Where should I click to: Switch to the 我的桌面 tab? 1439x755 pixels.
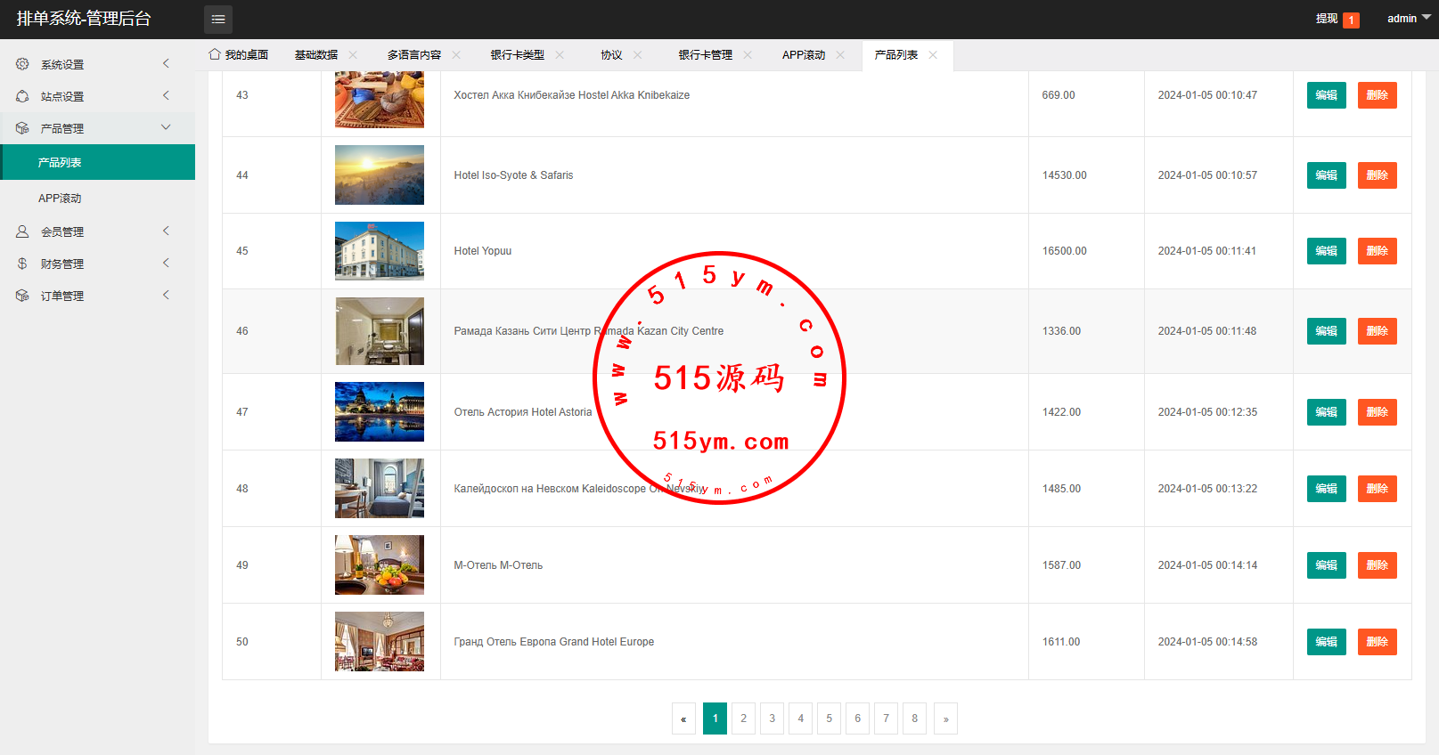click(x=239, y=55)
